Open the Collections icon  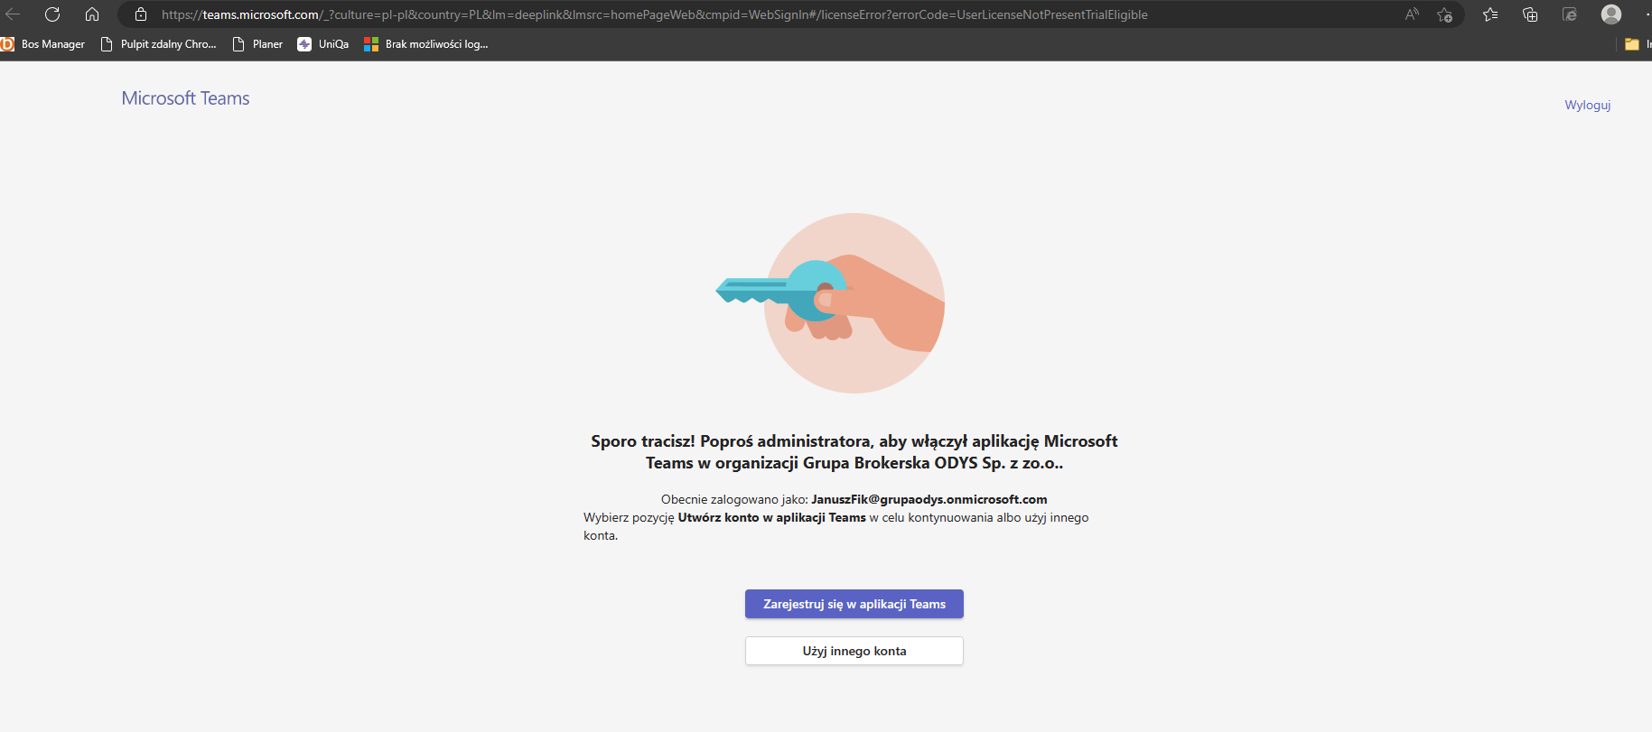tap(1530, 14)
